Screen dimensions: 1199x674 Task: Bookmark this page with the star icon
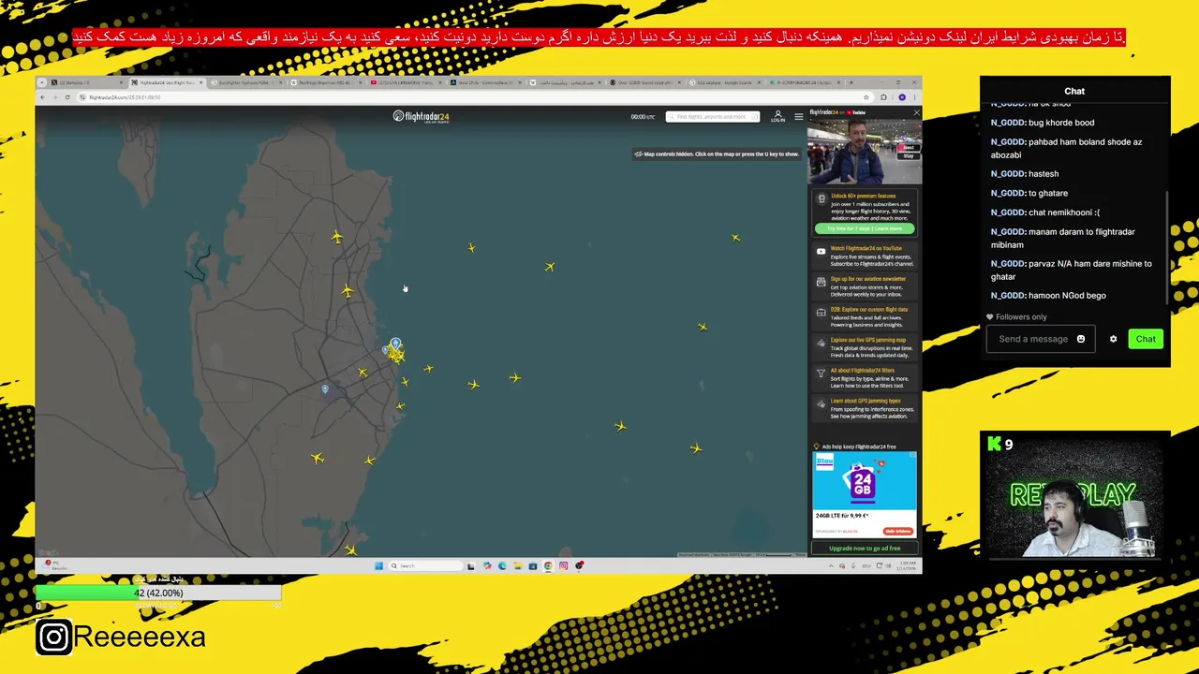pos(868,97)
